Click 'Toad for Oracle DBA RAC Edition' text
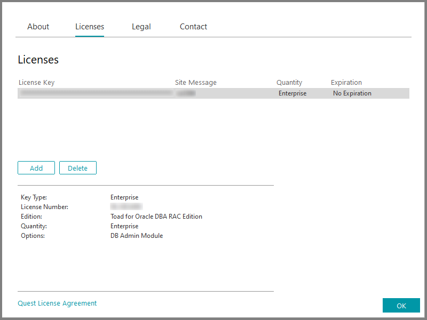The image size is (427, 320). pos(156,217)
